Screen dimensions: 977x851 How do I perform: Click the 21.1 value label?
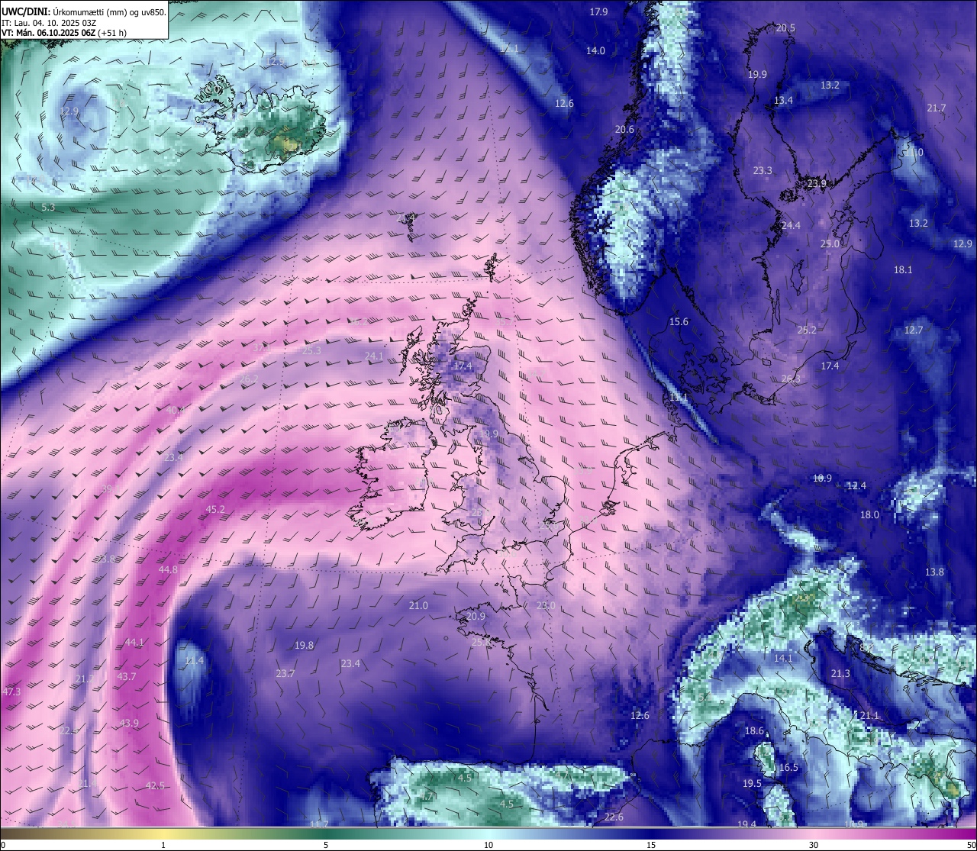[x=869, y=716]
